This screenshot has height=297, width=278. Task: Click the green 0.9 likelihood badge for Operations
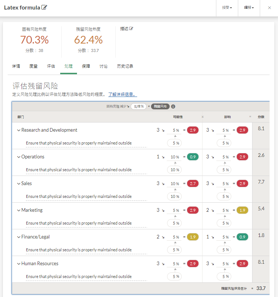click(193, 157)
